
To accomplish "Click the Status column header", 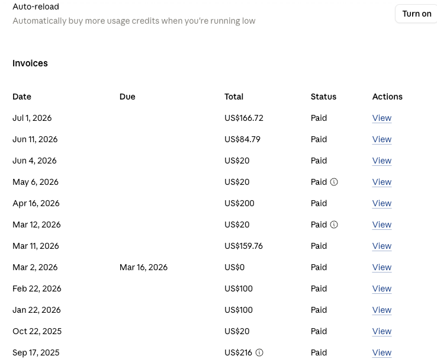I will (323, 97).
